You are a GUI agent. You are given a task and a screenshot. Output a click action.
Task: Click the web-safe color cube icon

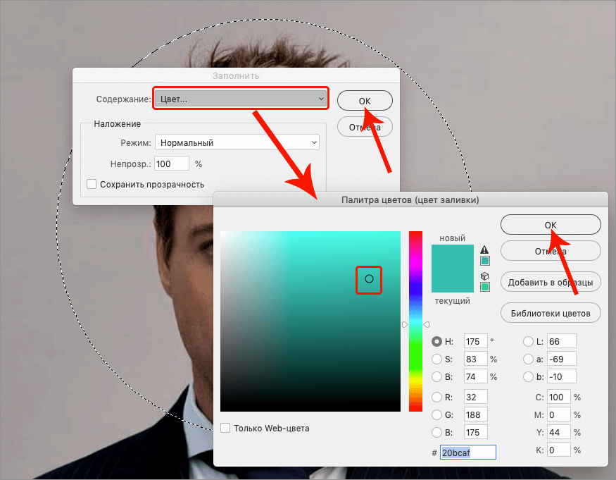point(484,276)
